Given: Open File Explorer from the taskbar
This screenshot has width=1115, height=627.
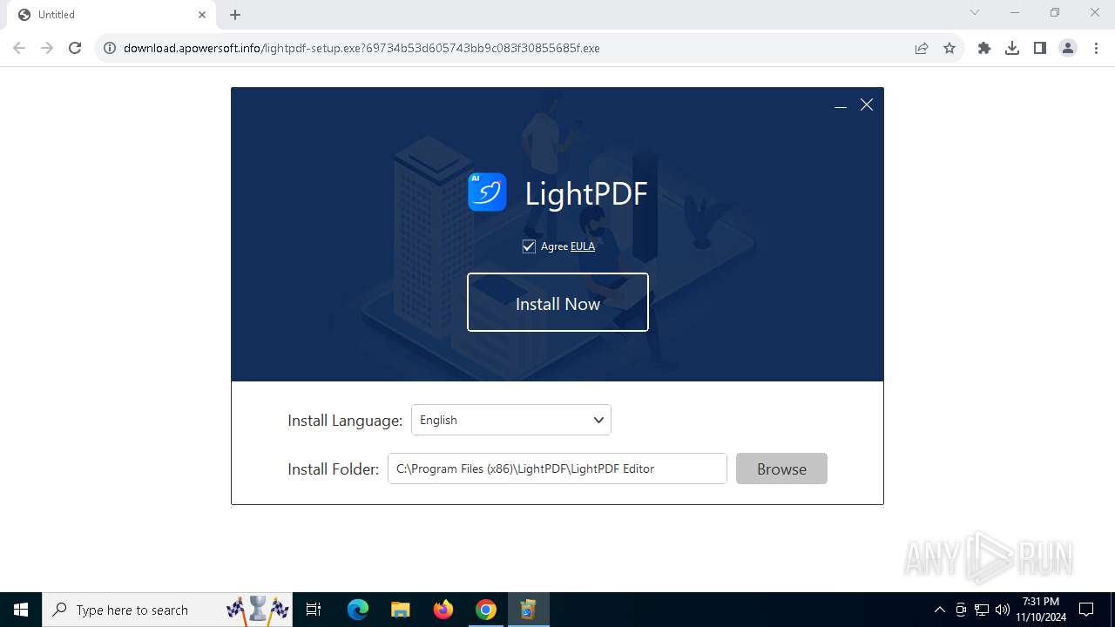Looking at the screenshot, I should (401, 610).
